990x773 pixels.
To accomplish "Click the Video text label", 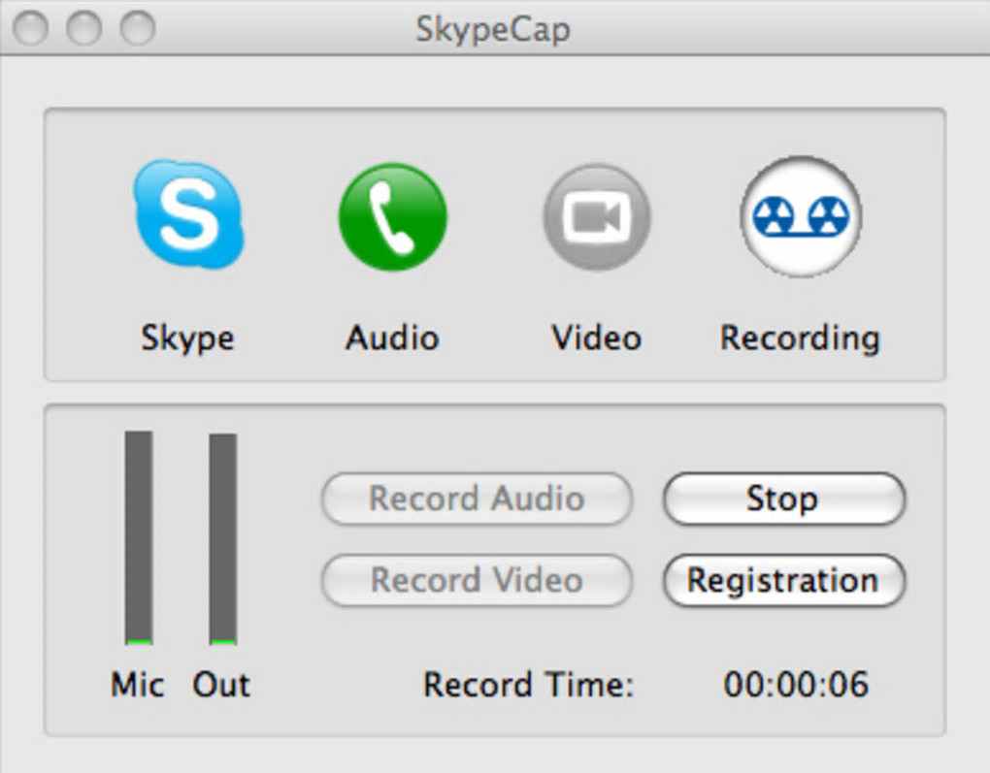I will [596, 338].
